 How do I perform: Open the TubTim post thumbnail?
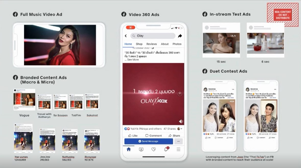pyautogui.click(x=76, y=102)
